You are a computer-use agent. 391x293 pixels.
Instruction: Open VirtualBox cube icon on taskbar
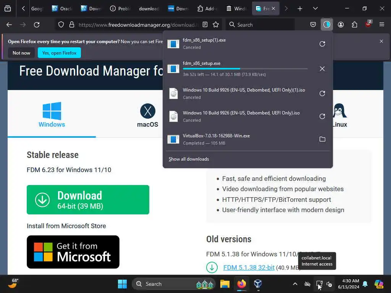coord(258,284)
